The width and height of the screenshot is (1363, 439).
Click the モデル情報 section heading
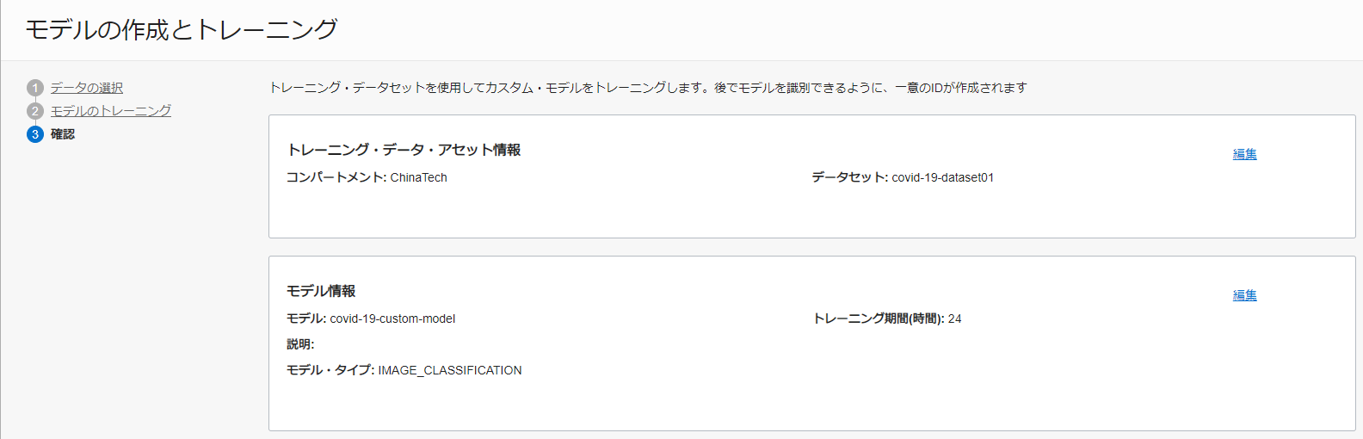click(x=321, y=291)
